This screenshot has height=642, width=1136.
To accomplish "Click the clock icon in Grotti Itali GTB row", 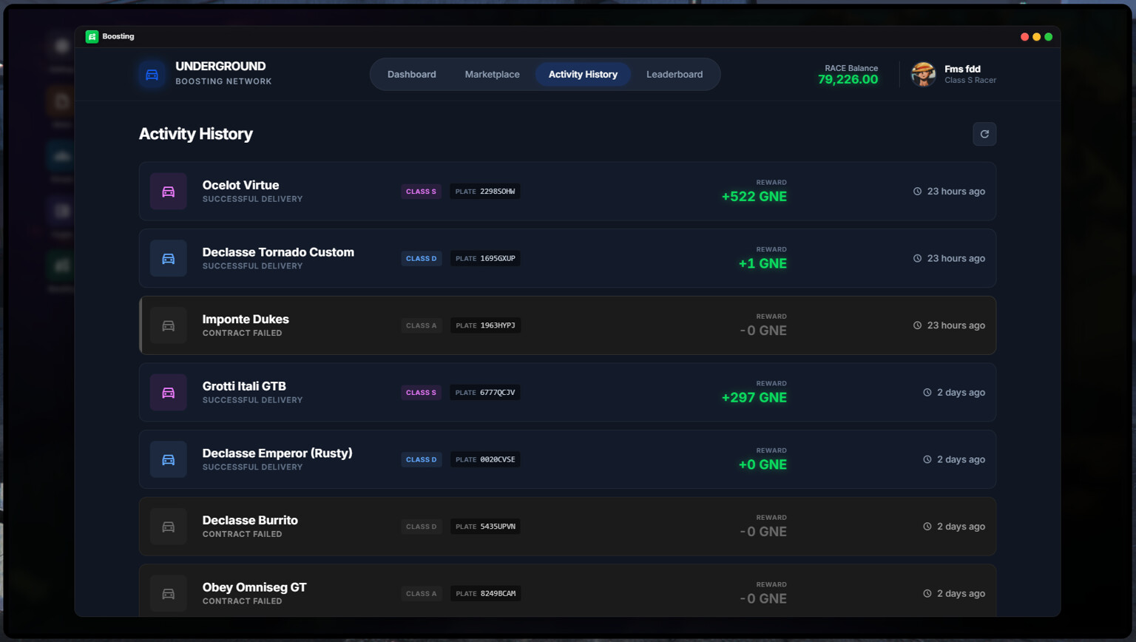I will pyautogui.click(x=927, y=393).
